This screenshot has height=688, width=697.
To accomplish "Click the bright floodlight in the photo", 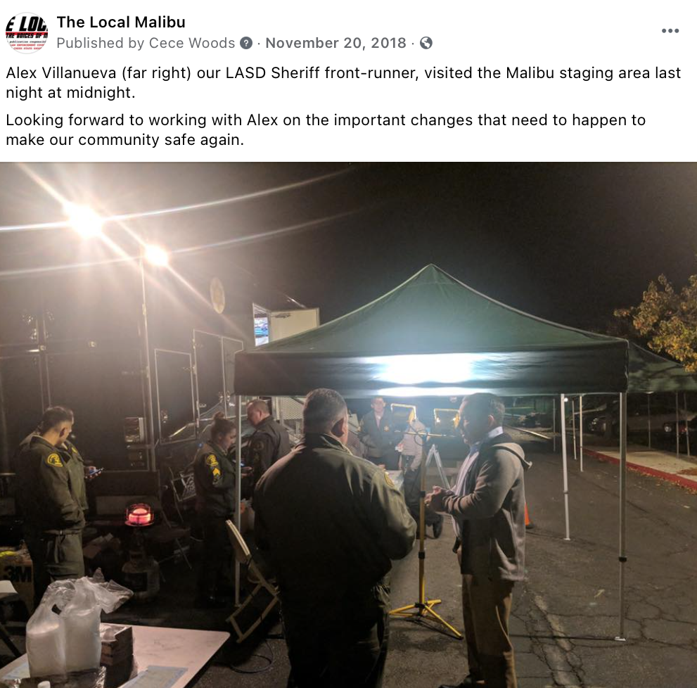I will click(x=84, y=220).
